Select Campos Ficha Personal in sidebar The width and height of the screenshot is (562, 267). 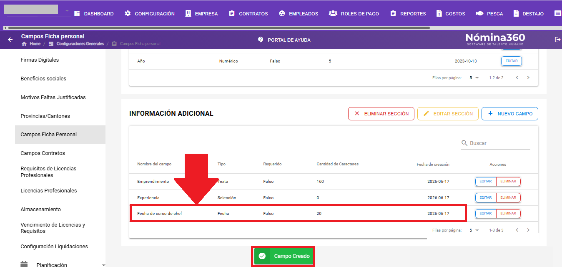point(60,135)
